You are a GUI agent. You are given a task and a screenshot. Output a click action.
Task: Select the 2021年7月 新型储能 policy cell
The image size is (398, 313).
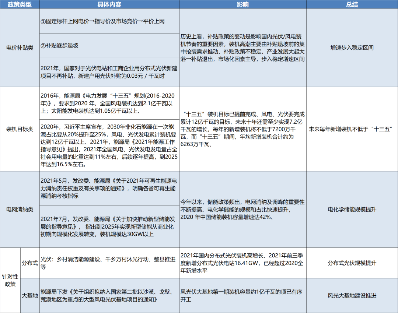[109, 226]
